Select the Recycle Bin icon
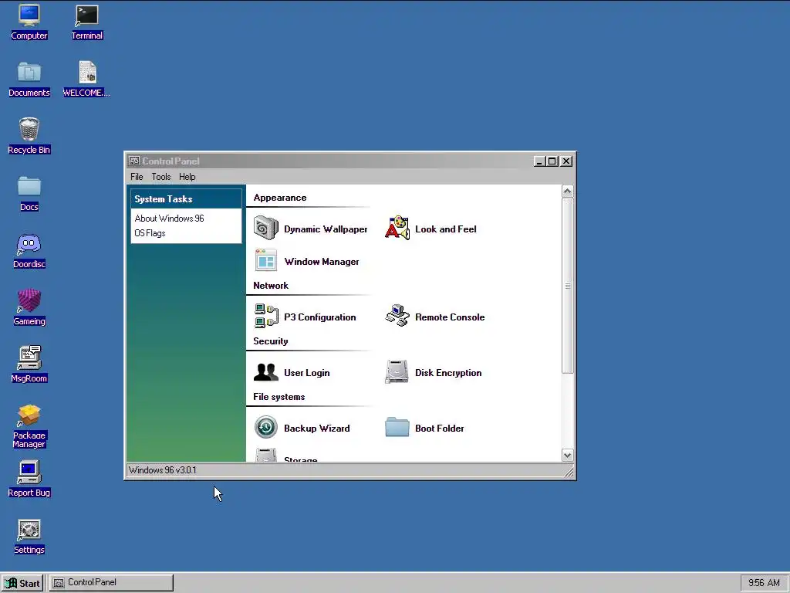Viewport: 790px width, 593px height. tap(29, 136)
